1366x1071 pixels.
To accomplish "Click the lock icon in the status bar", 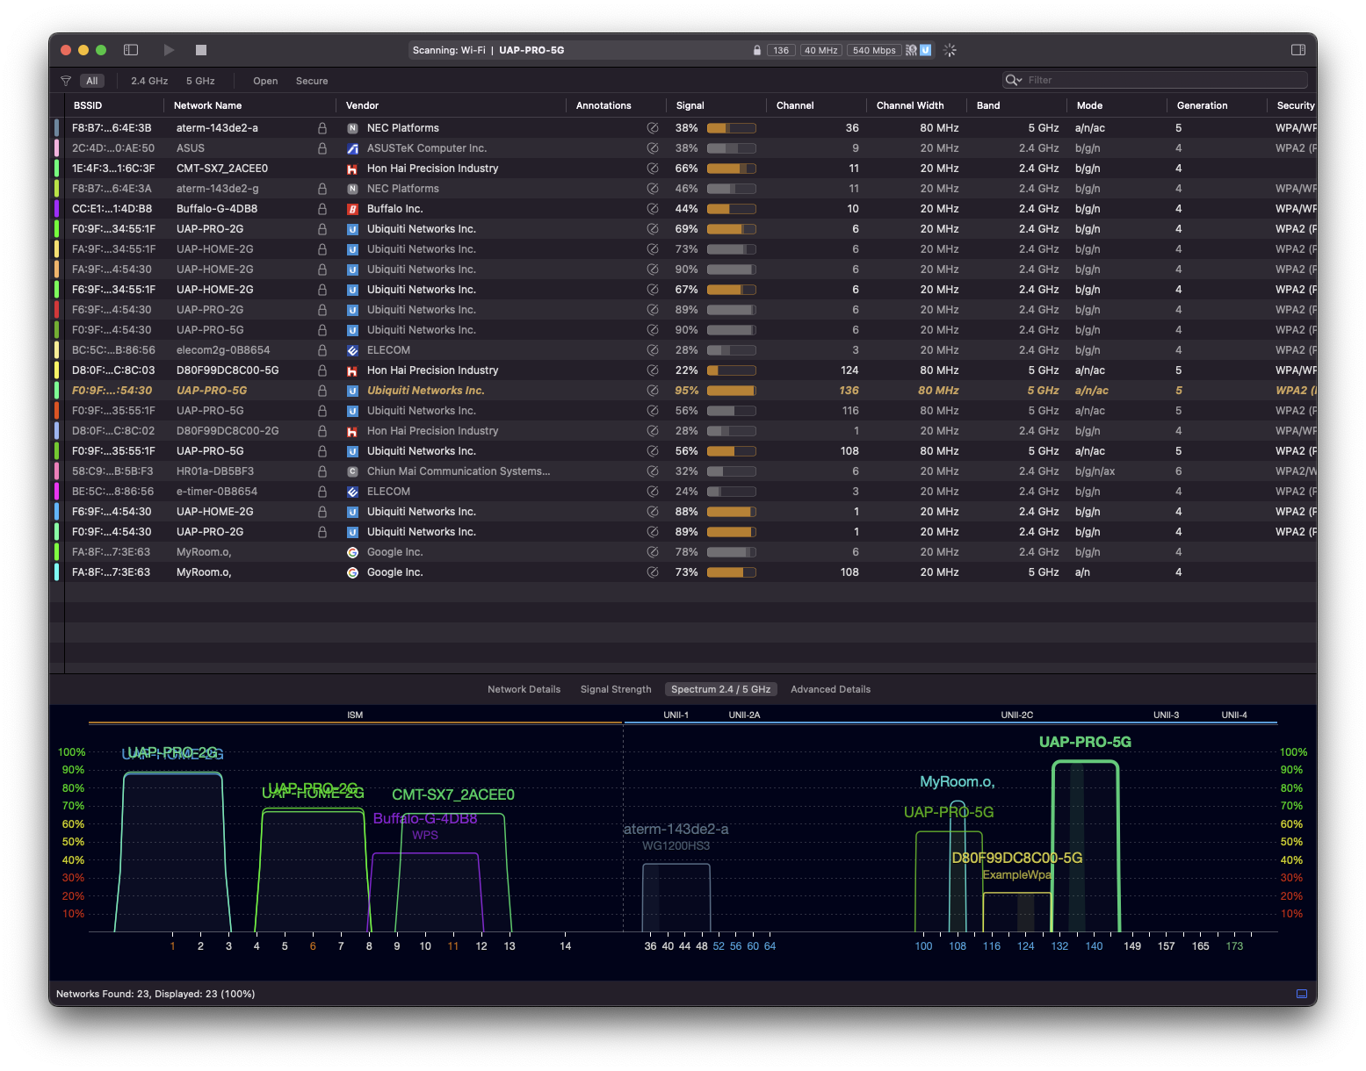I will pyautogui.click(x=757, y=50).
